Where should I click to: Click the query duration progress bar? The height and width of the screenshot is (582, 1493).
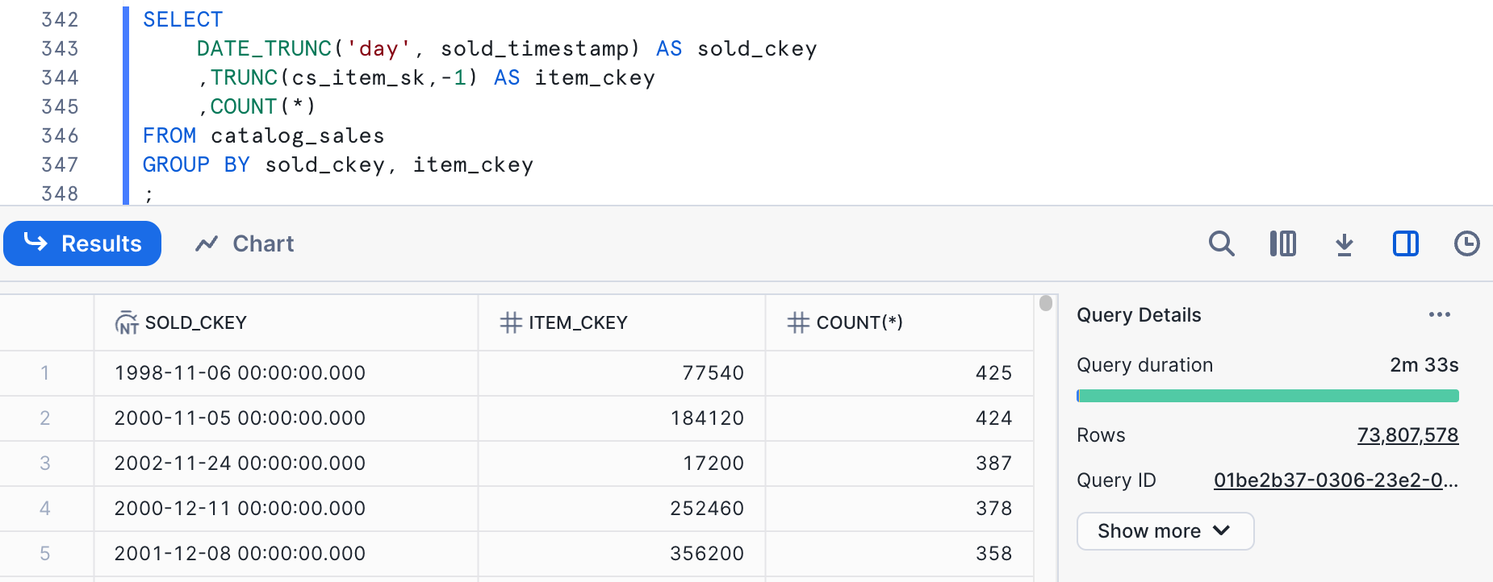pyautogui.click(x=1267, y=396)
